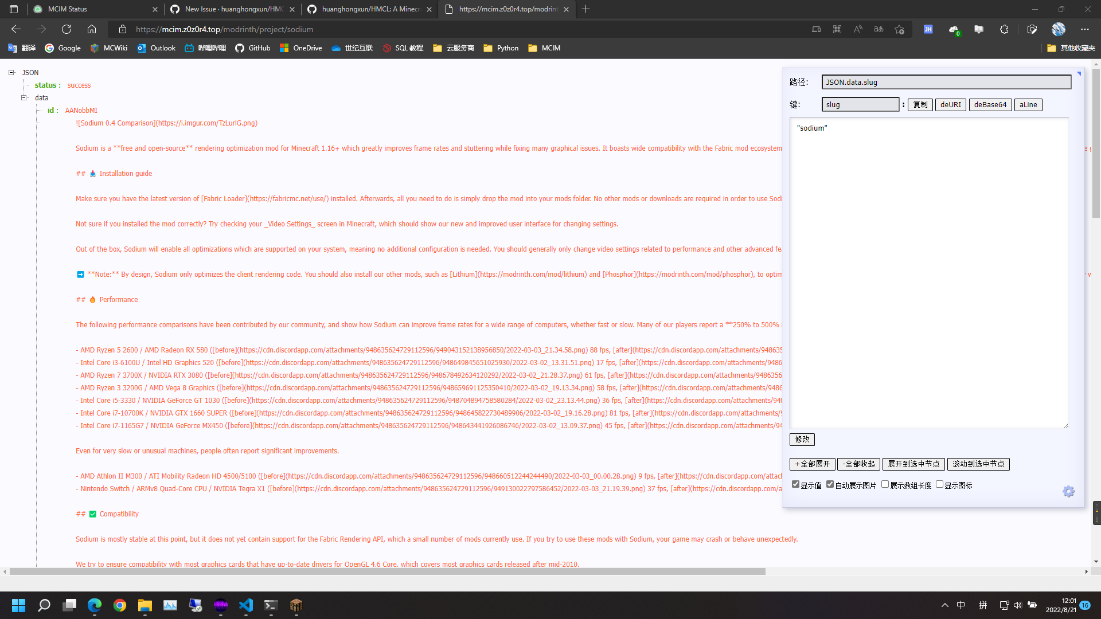Open the browser home page icon
Screen dimensions: 1101x619
[x=92, y=29]
